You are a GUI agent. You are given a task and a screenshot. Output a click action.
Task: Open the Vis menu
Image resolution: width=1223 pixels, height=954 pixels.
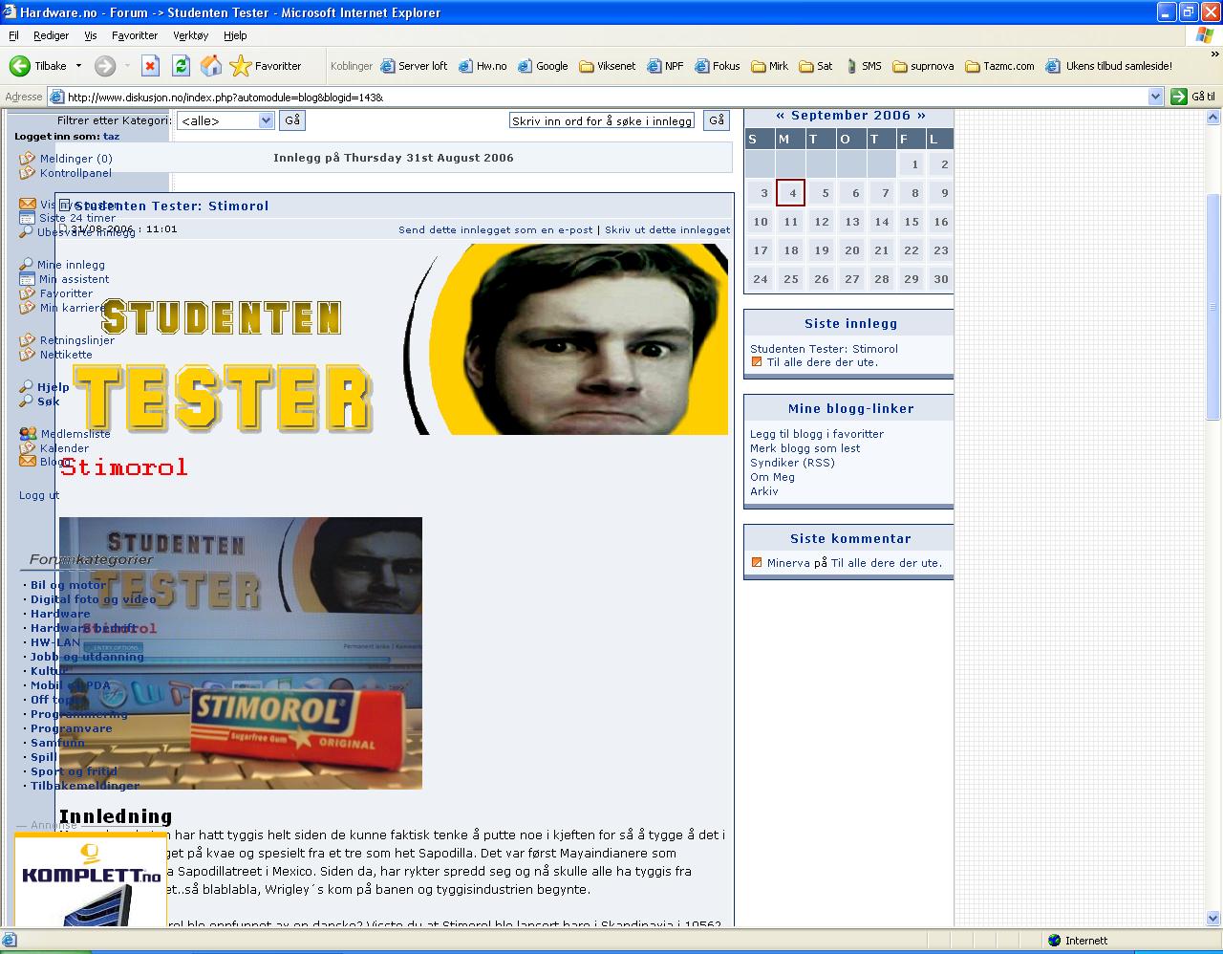click(x=91, y=35)
